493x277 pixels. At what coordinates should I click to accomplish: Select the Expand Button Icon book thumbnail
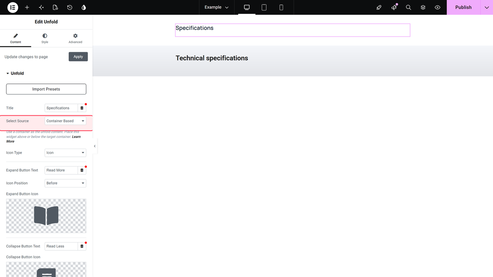coord(46,216)
